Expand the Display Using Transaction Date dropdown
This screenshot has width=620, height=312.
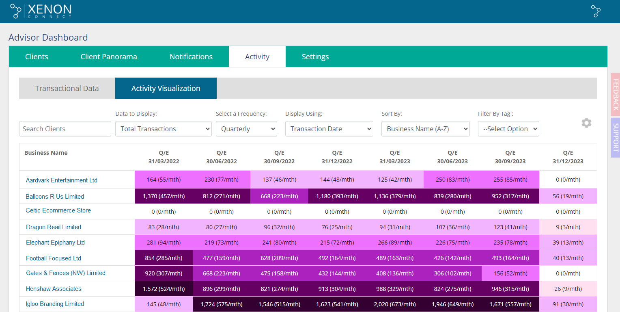pos(329,129)
